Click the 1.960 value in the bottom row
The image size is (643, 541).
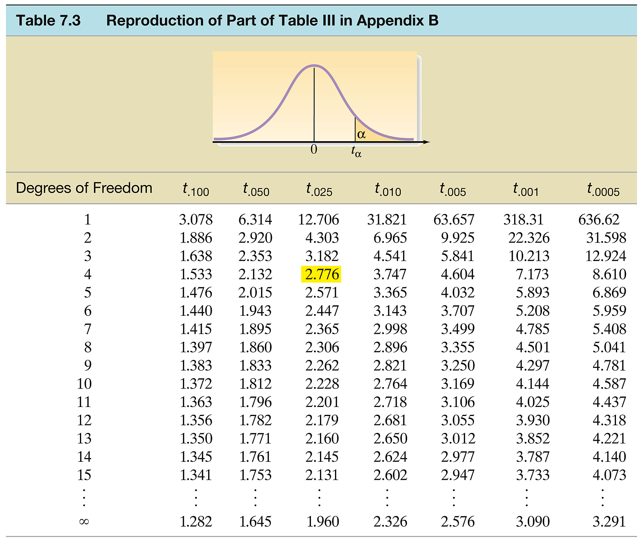[323, 521]
